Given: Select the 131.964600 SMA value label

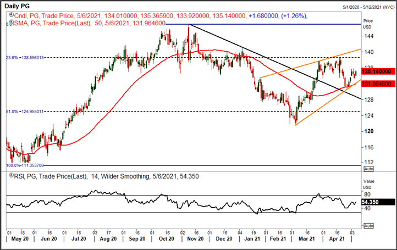Looking at the screenshot, I should 378,84.
